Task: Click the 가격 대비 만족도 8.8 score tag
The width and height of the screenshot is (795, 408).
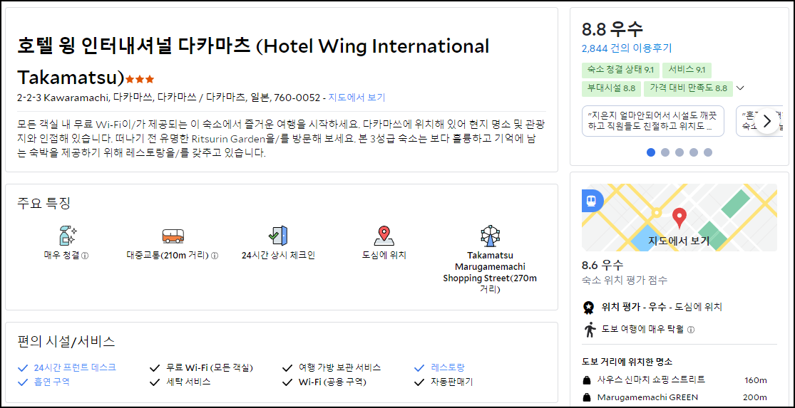Action: point(689,88)
